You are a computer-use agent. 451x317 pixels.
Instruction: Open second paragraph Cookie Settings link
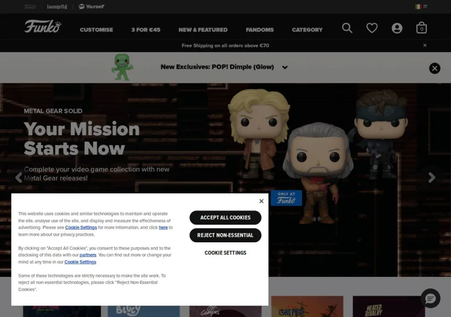tap(80, 262)
